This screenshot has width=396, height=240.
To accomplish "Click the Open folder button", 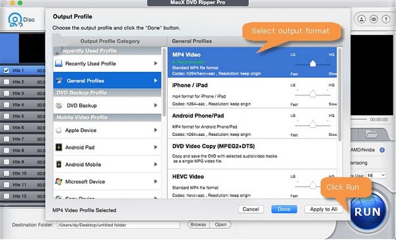I will (x=220, y=225).
